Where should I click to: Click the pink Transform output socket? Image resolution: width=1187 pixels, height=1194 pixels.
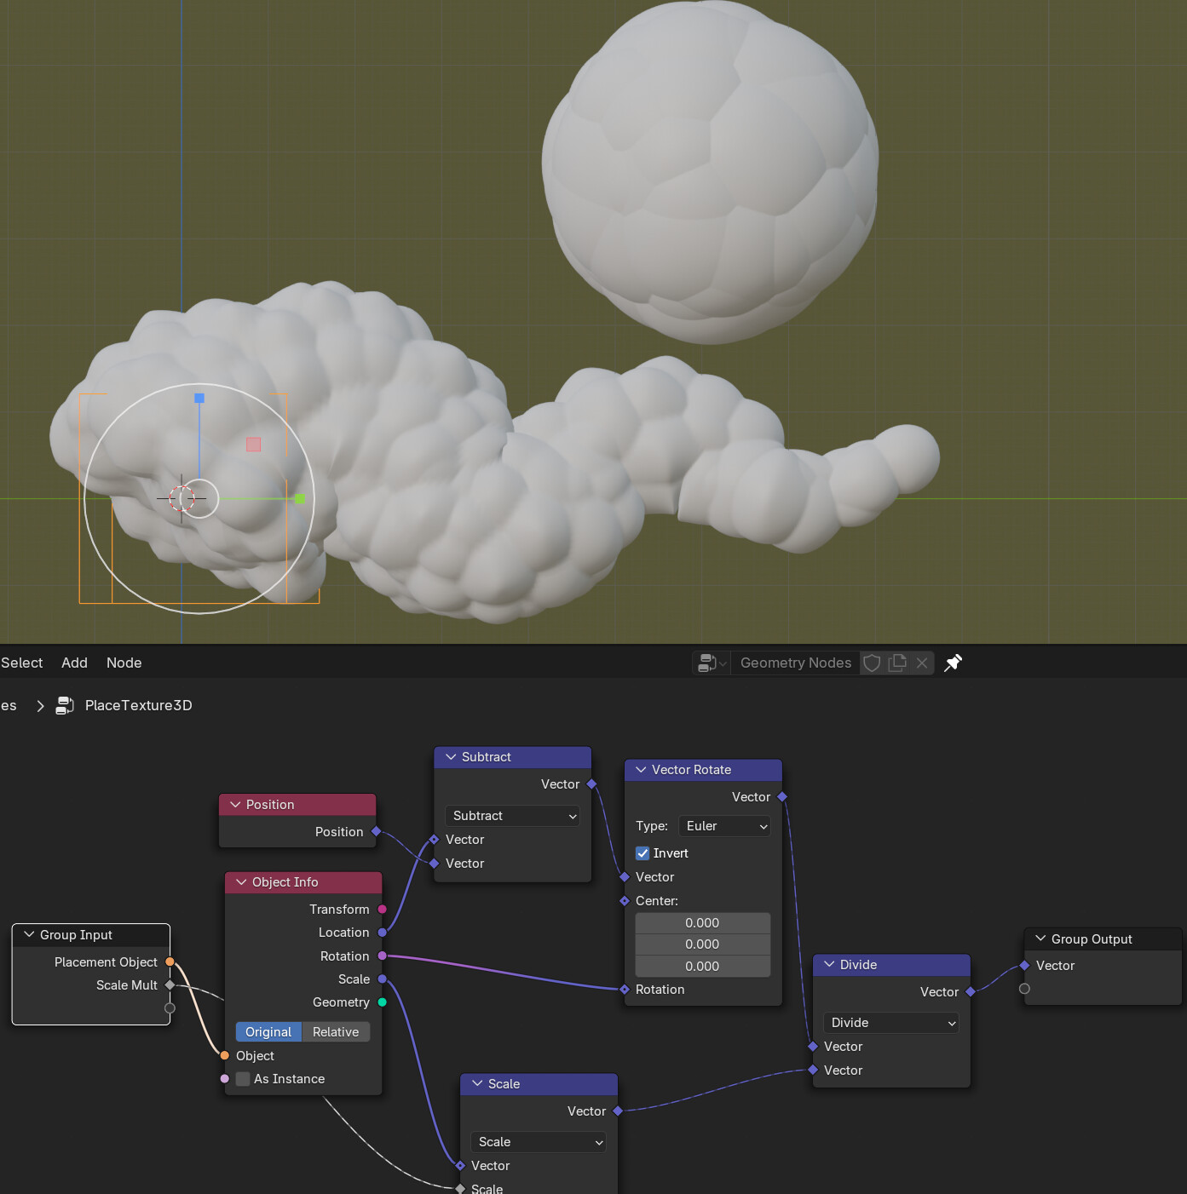pyautogui.click(x=382, y=910)
